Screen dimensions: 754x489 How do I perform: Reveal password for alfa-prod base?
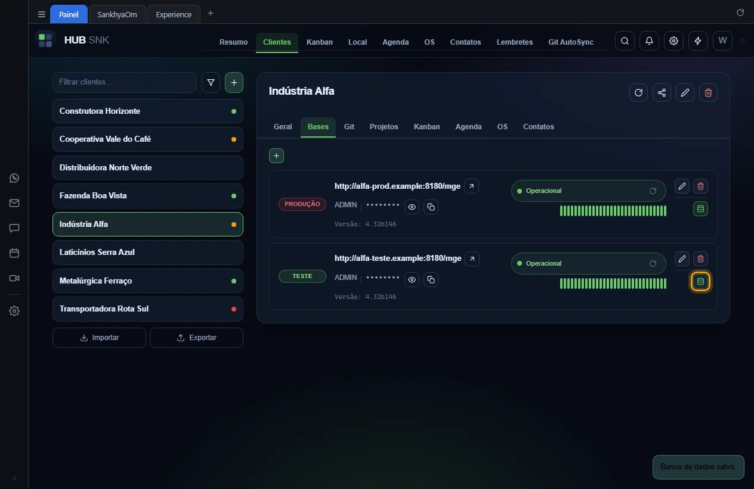[x=412, y=207]
